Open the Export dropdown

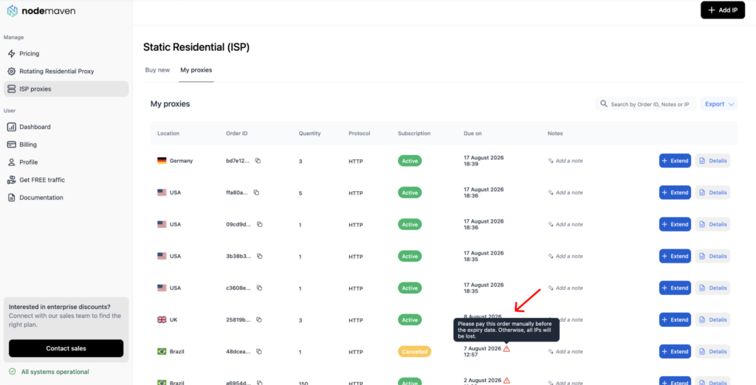[x=719, y=104]
